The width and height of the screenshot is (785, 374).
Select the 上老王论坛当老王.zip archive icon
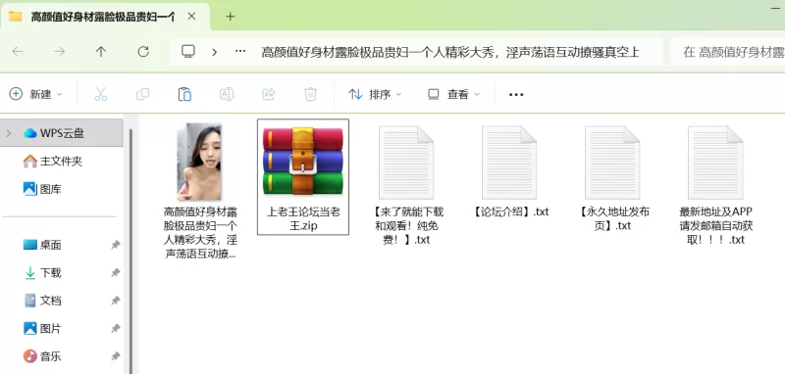point(303,161)
